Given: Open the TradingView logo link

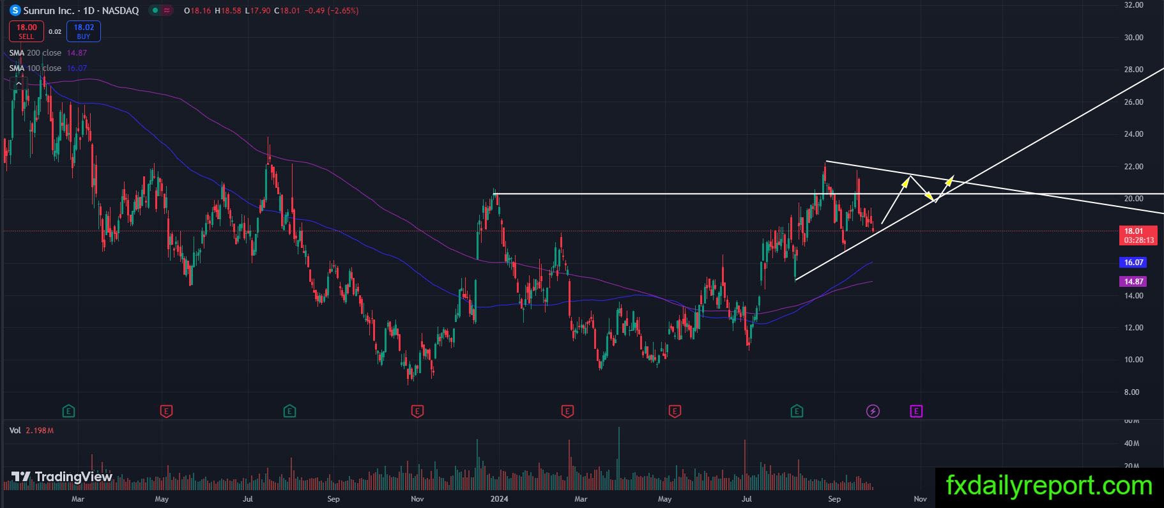Looking at the screenshot, I should tap(62, 477).
